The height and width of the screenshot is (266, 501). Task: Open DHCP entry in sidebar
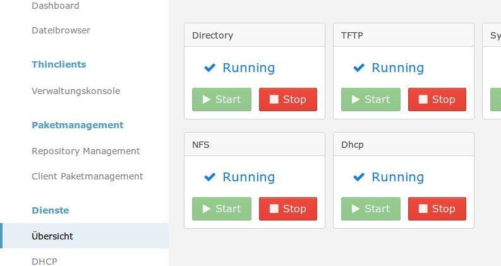(44, 261)
